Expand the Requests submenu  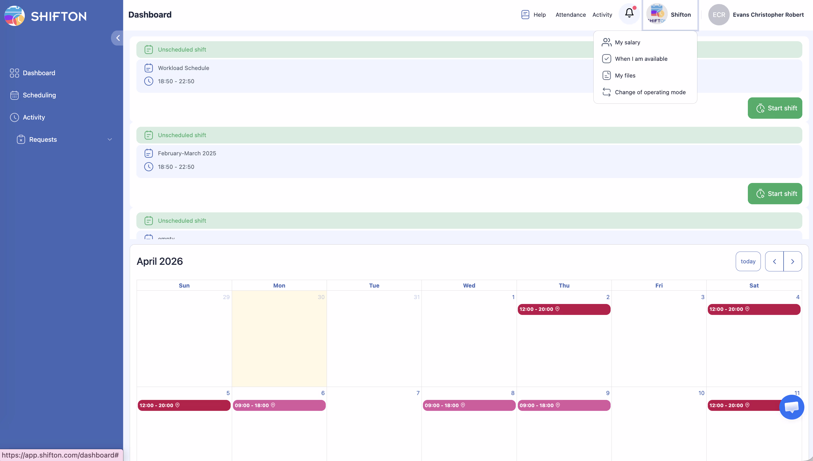pos(110,139)
